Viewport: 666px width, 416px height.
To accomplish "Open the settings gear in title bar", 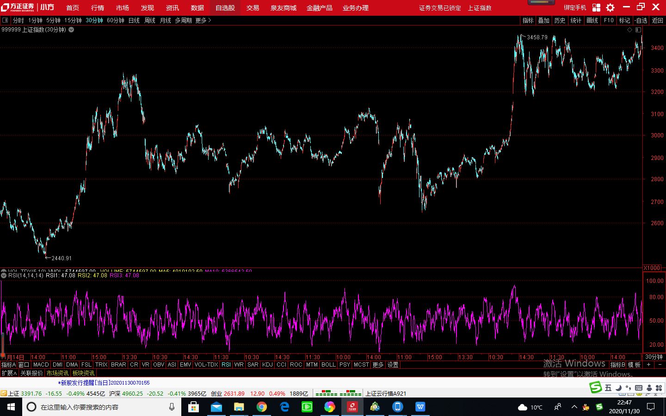I will (x=610, y=7).
